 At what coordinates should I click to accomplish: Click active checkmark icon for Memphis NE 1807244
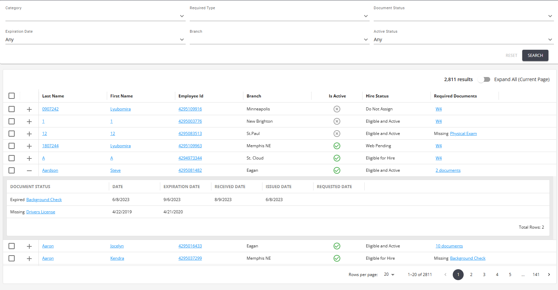pos(337,146)
